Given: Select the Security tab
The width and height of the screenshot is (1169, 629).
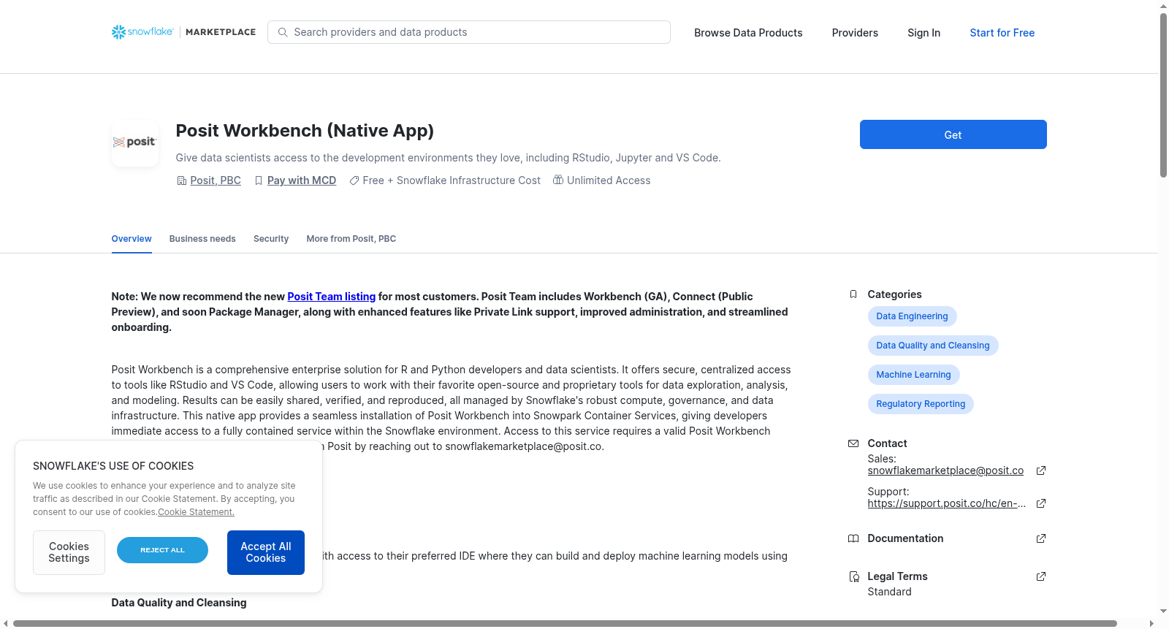Looking at the screenshot, I should [271, 239].
